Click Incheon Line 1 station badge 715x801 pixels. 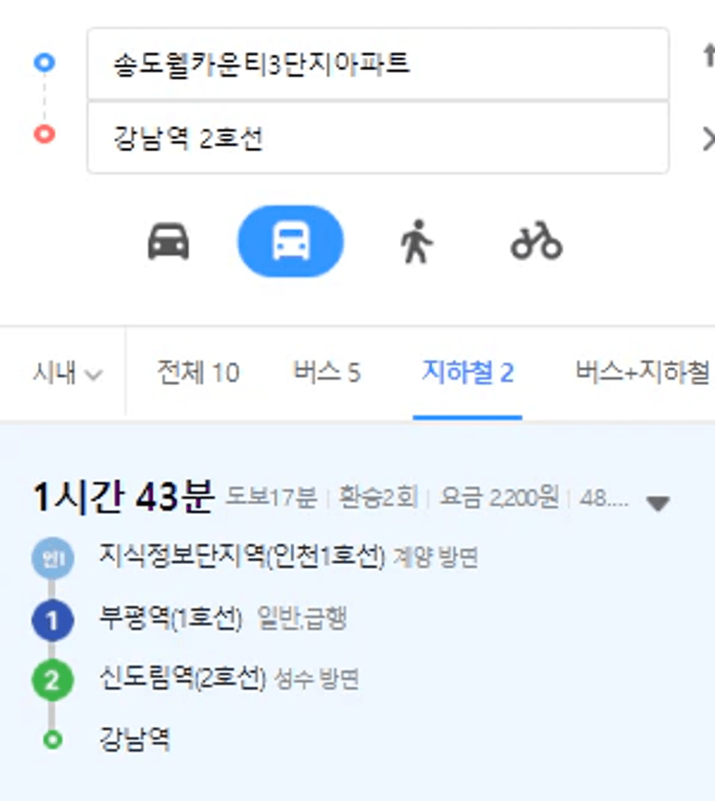pyautogui.click(x=53, y=558)
